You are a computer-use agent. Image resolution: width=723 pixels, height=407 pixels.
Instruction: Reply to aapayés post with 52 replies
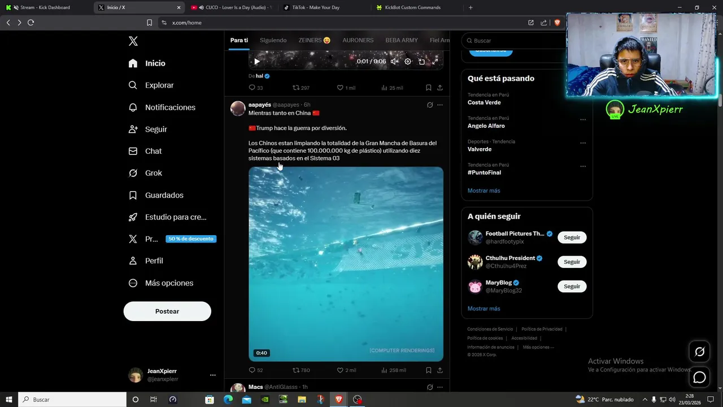(x=256, y=370)
